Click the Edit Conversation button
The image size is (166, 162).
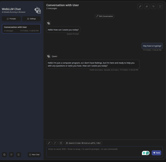coord(104,16)
